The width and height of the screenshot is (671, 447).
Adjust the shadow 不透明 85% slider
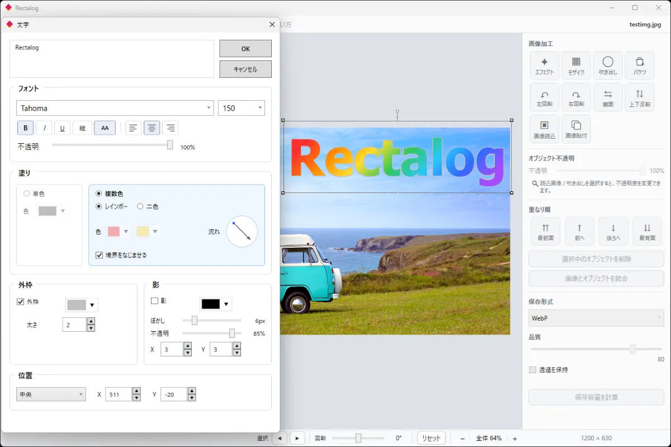(211, 333)
